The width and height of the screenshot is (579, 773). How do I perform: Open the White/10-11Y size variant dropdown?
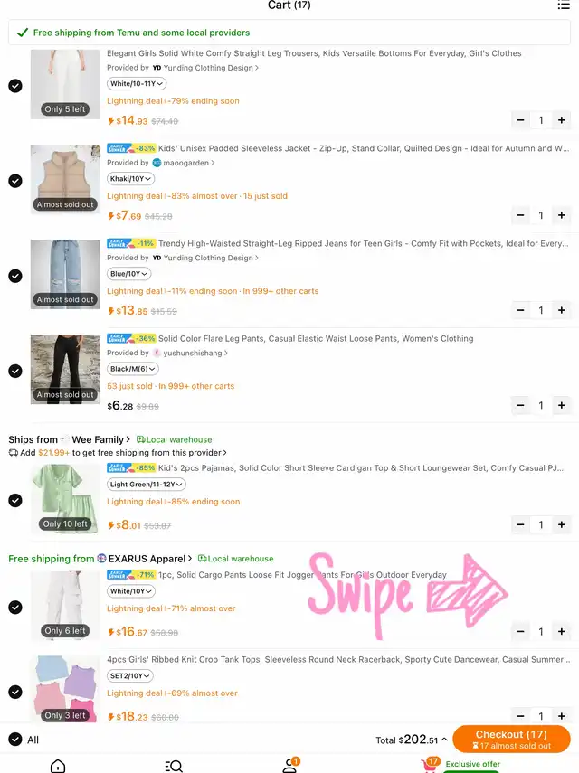tap(137, 84)
